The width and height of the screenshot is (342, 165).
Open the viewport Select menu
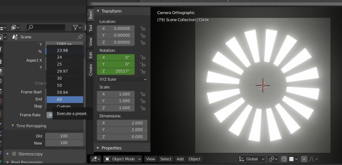[166, 159]
